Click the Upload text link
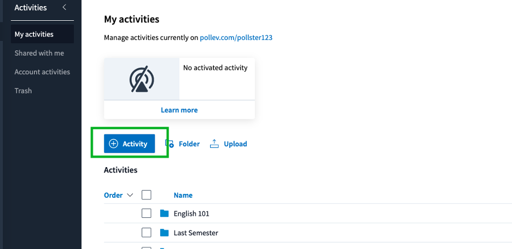512x249 pixels. pyautogui.click(x=235, y=144)
